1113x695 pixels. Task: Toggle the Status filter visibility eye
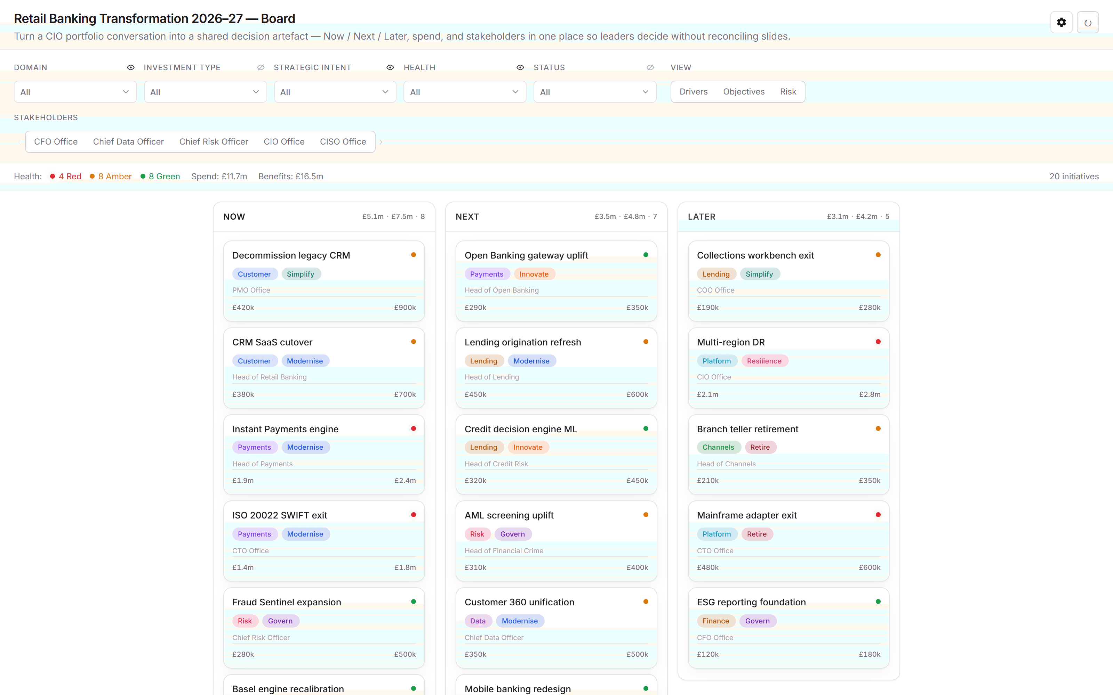[650, 67]
